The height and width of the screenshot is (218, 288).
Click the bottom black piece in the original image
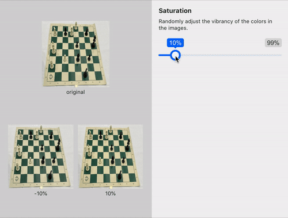tap(85, 73)
